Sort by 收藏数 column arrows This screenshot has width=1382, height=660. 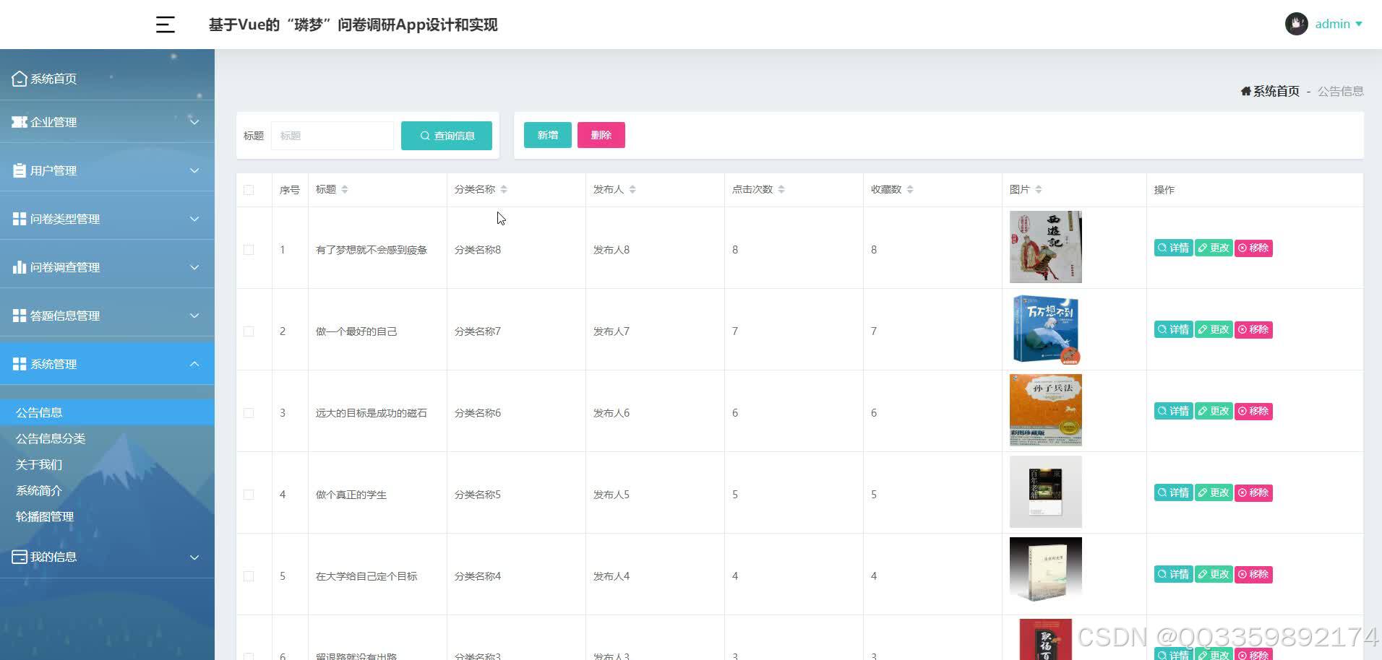click(910, 189)
